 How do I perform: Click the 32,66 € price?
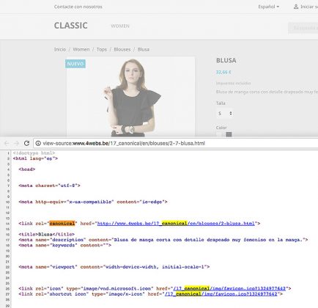[223, 72]
